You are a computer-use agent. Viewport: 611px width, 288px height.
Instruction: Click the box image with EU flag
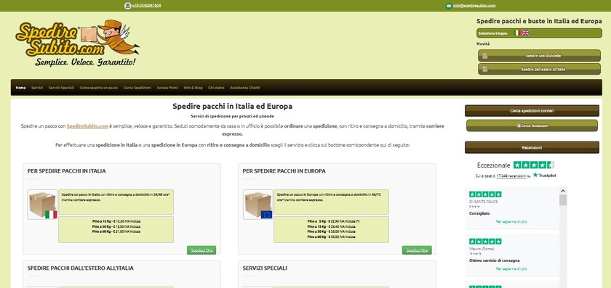(258, 205)
